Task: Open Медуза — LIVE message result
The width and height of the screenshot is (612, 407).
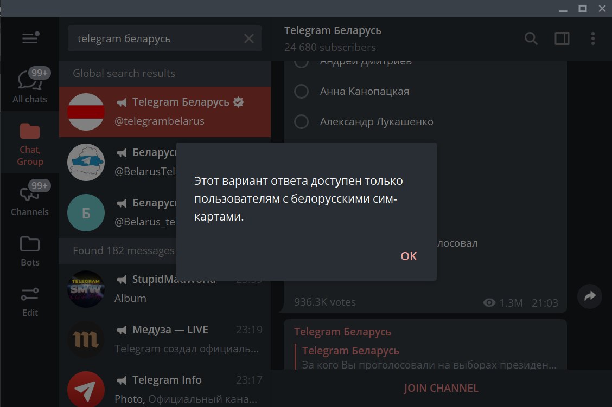Action: (165, 339)
